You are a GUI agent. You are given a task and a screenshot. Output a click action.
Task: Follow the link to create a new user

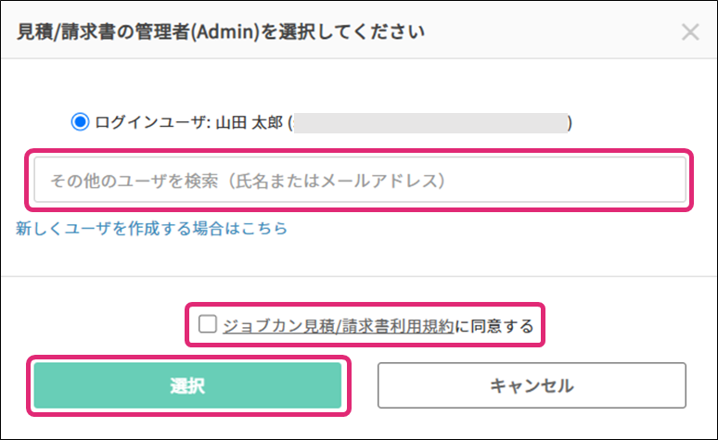pyautogui.click(x=151, y=228)
